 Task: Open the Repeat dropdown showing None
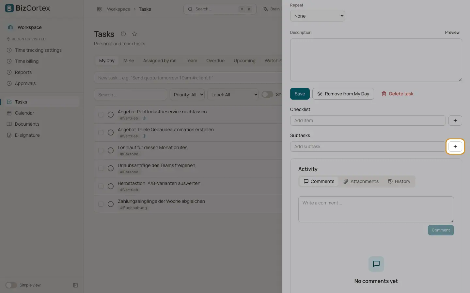coord(318,16)
